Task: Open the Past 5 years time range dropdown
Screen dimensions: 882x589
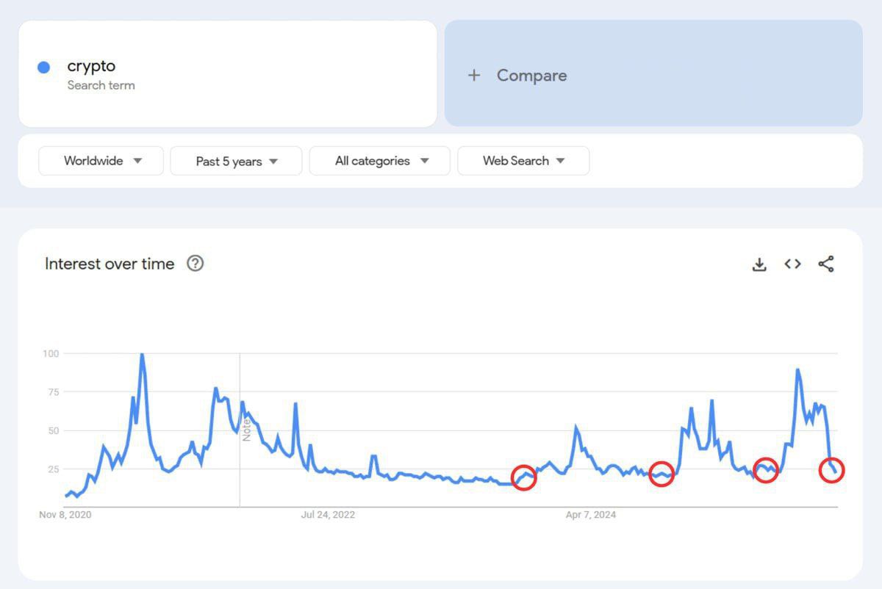Action: coord(236,160)
